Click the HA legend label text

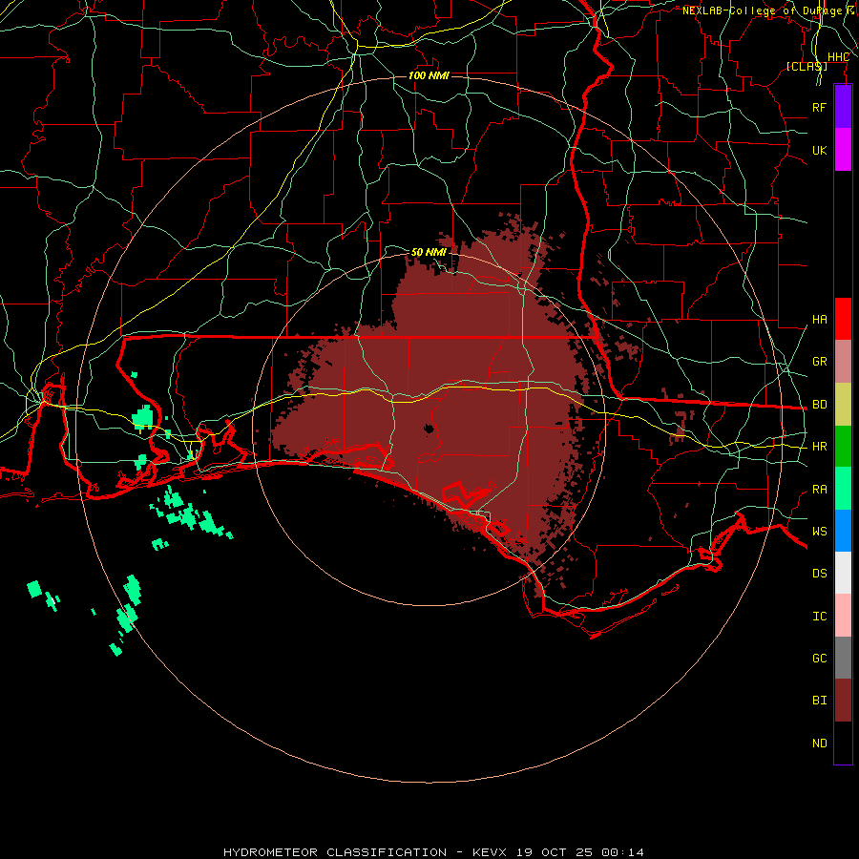point(819,320)
